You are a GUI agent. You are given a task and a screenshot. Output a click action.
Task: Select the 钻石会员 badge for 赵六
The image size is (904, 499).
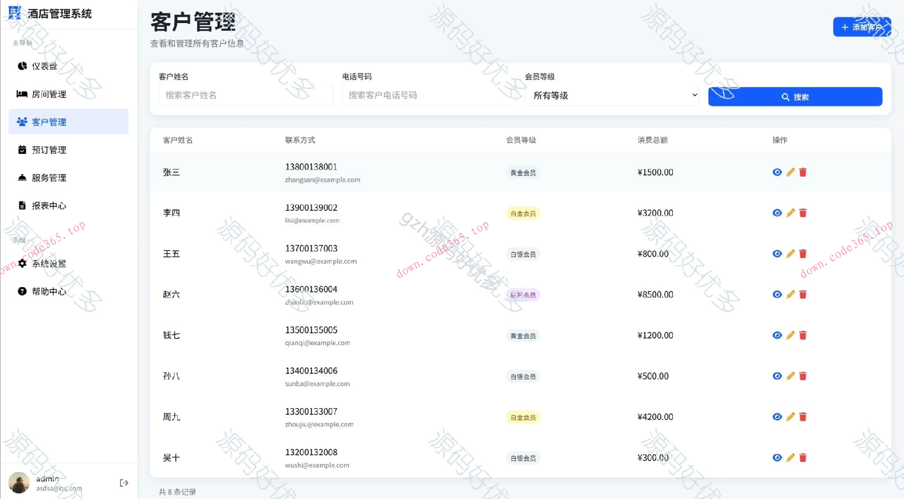click(x=523, y=295)
